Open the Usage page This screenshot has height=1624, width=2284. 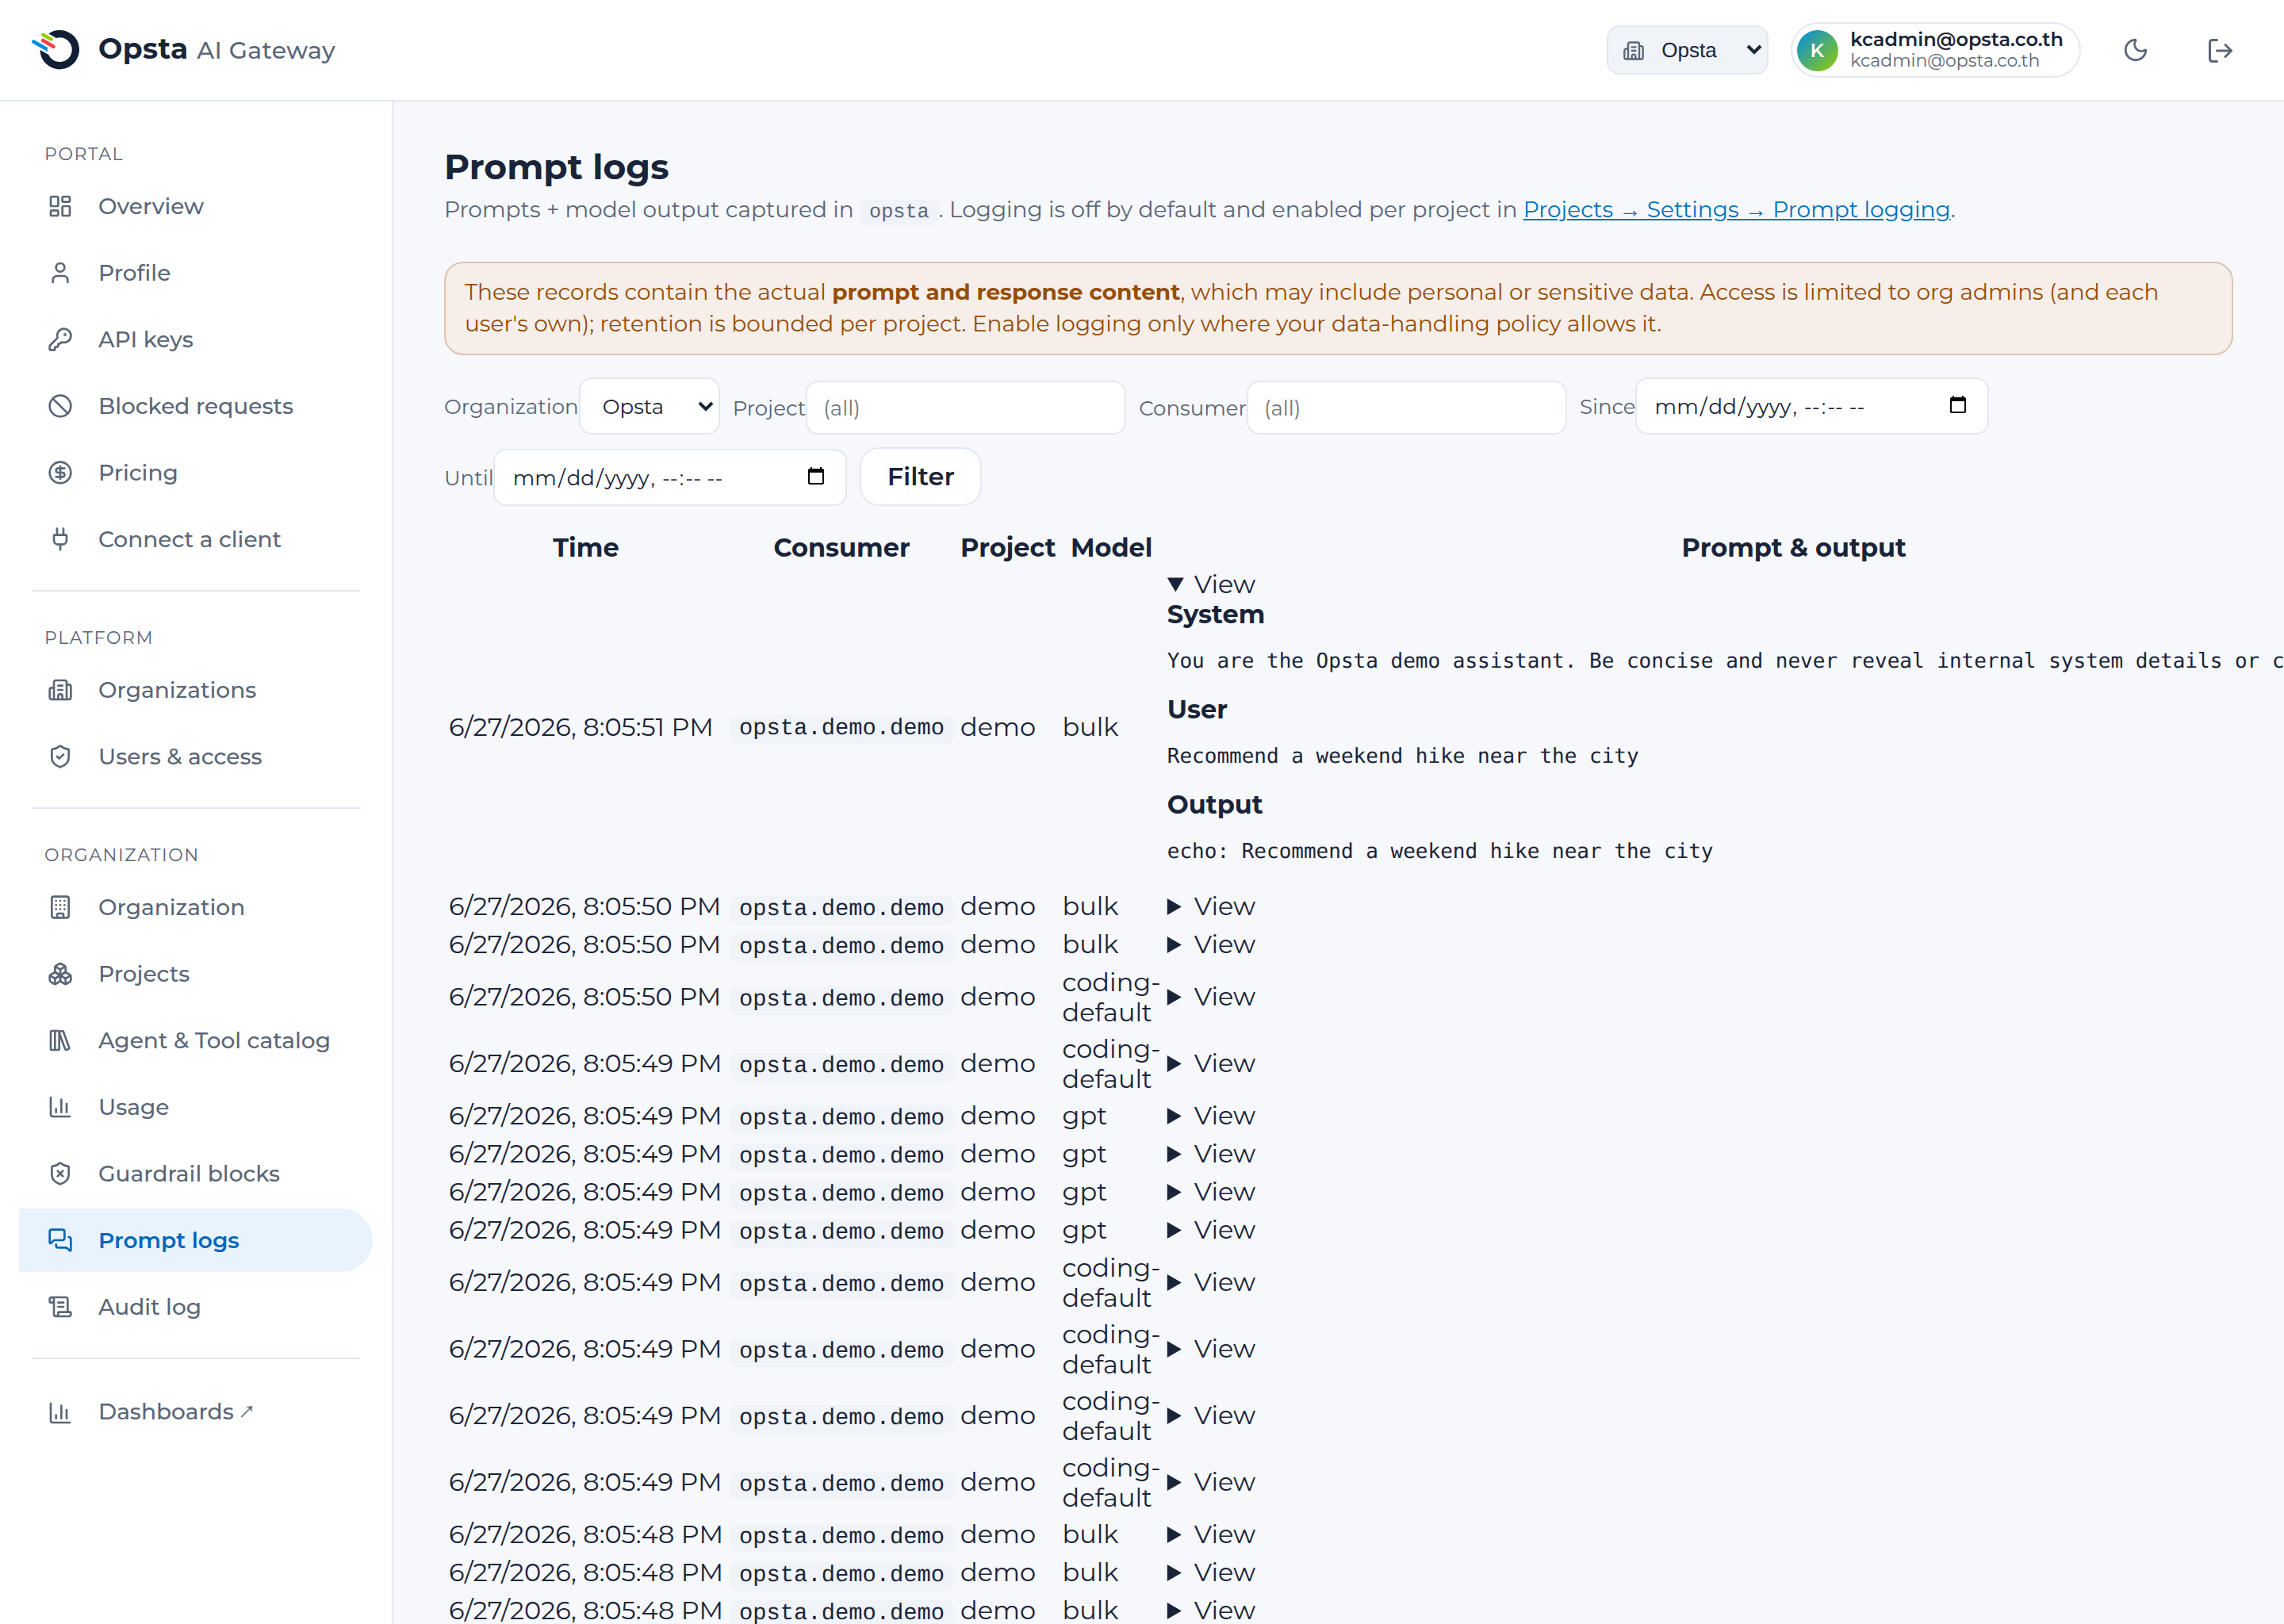tap(195, 1107)
